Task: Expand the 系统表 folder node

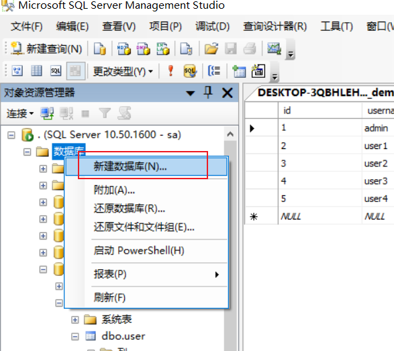Action: pos(75,320)
